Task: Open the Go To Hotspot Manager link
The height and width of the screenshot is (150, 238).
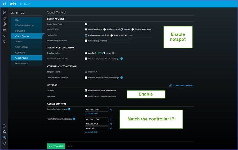Action: pos(181,85)
